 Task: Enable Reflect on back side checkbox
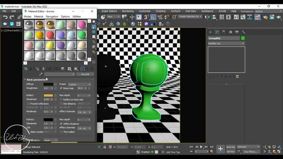click(x=61, y=99)
